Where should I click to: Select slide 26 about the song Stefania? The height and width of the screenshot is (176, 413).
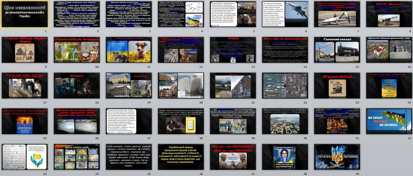[76, 121]
